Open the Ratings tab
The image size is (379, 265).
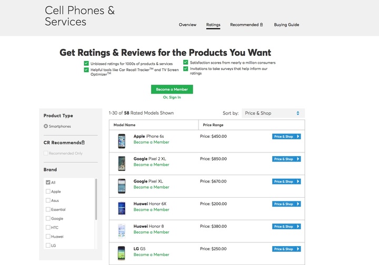pos(213,25)
